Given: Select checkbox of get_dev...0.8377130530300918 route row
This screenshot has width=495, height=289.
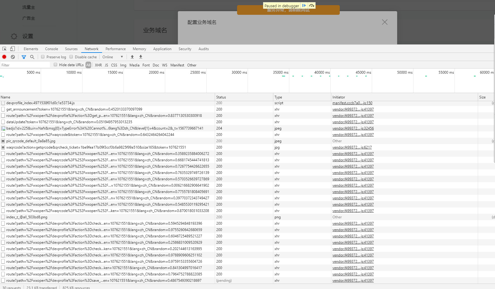Looking at the screenshot, I should [x=3, y=116].
